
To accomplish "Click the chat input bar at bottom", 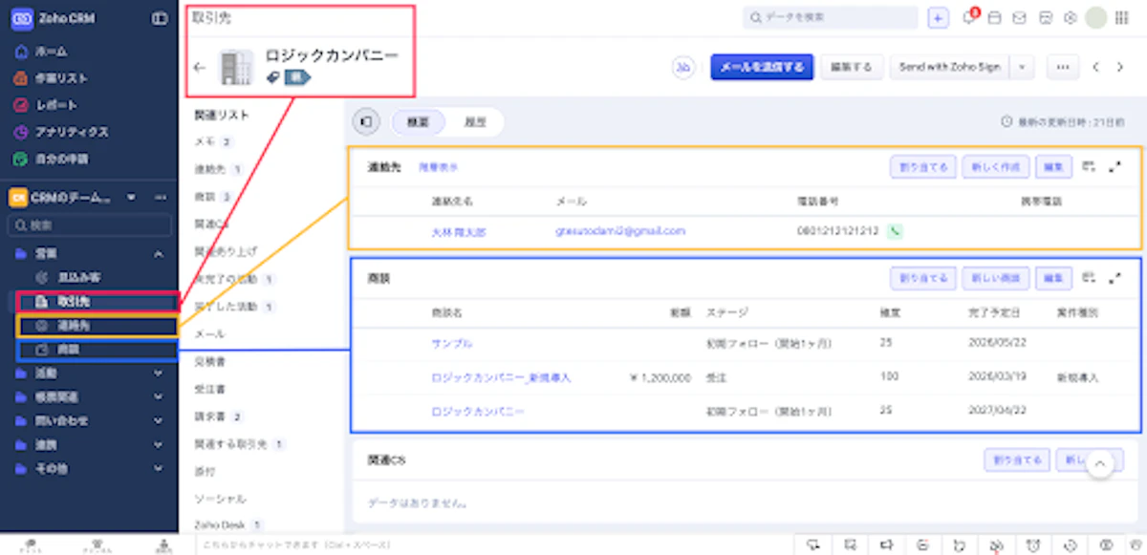I will 494,544.
